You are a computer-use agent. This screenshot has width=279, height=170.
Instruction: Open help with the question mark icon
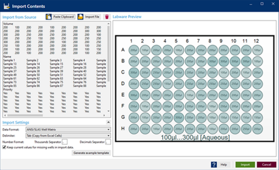[214, 165]
